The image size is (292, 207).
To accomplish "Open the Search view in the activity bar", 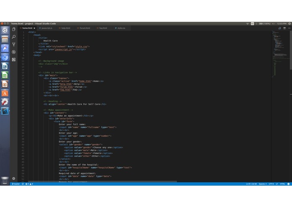I will pos(13,37).
